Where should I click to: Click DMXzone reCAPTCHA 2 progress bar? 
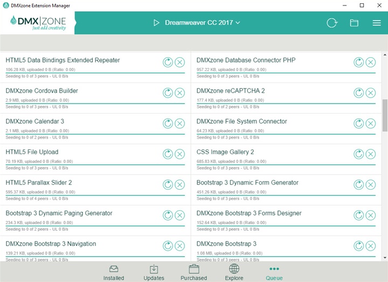coord(286,104)
